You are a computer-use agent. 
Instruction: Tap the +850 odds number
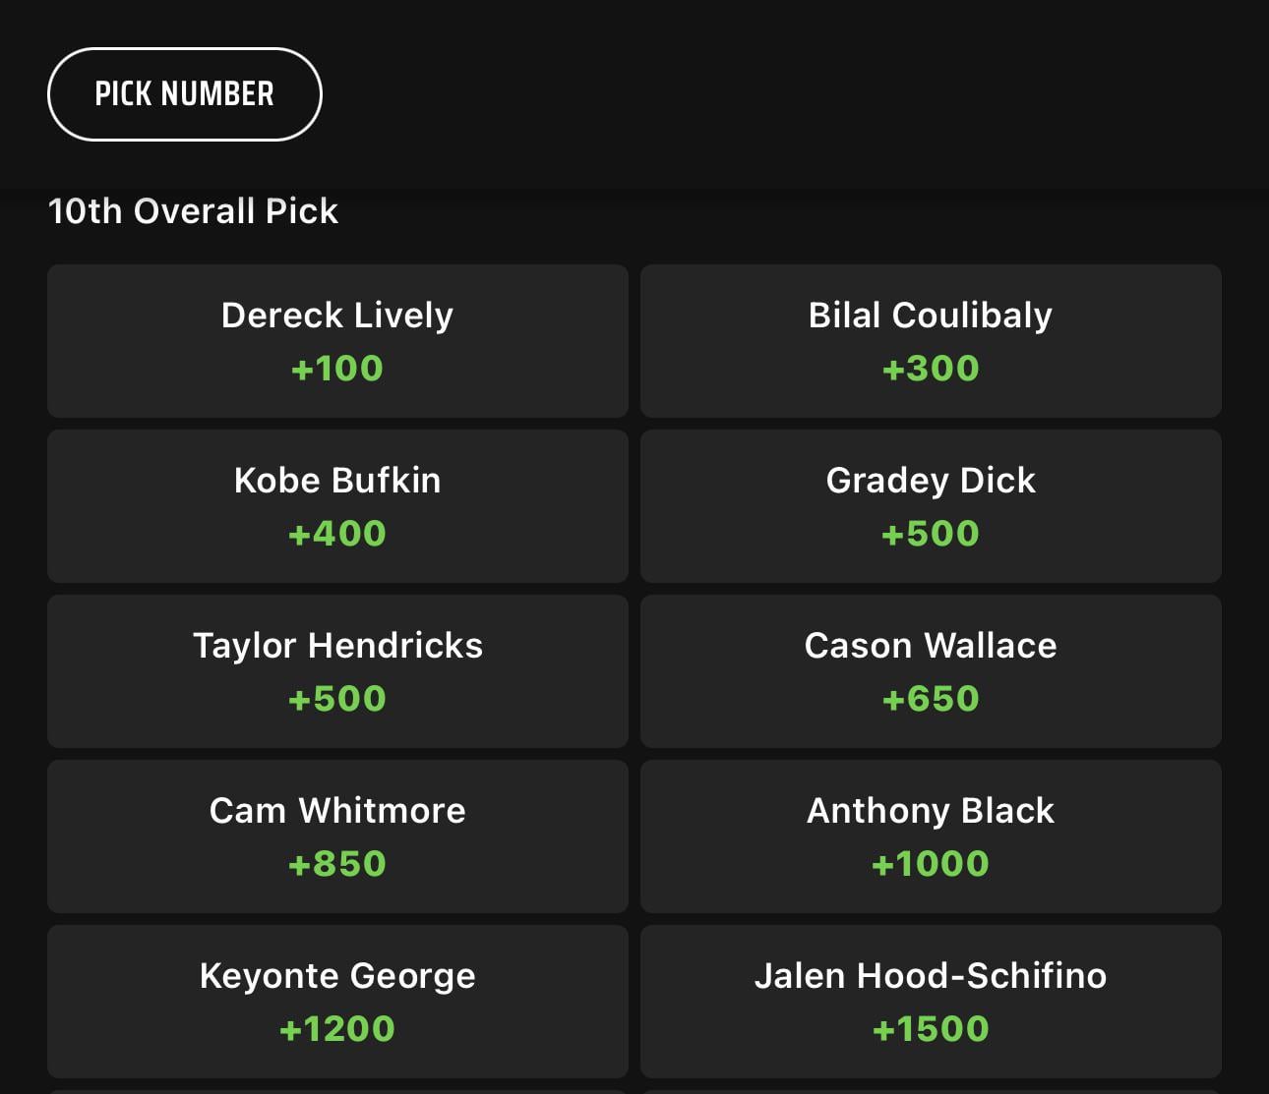tap(337, 864)
